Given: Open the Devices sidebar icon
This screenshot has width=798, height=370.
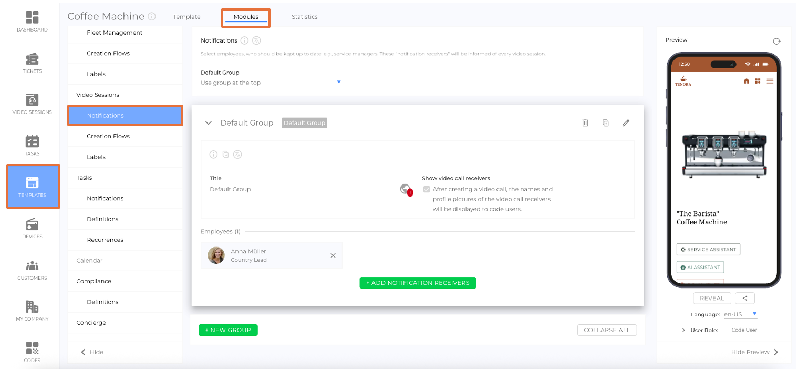Looking at the screenshot, I should pos(32,228).
